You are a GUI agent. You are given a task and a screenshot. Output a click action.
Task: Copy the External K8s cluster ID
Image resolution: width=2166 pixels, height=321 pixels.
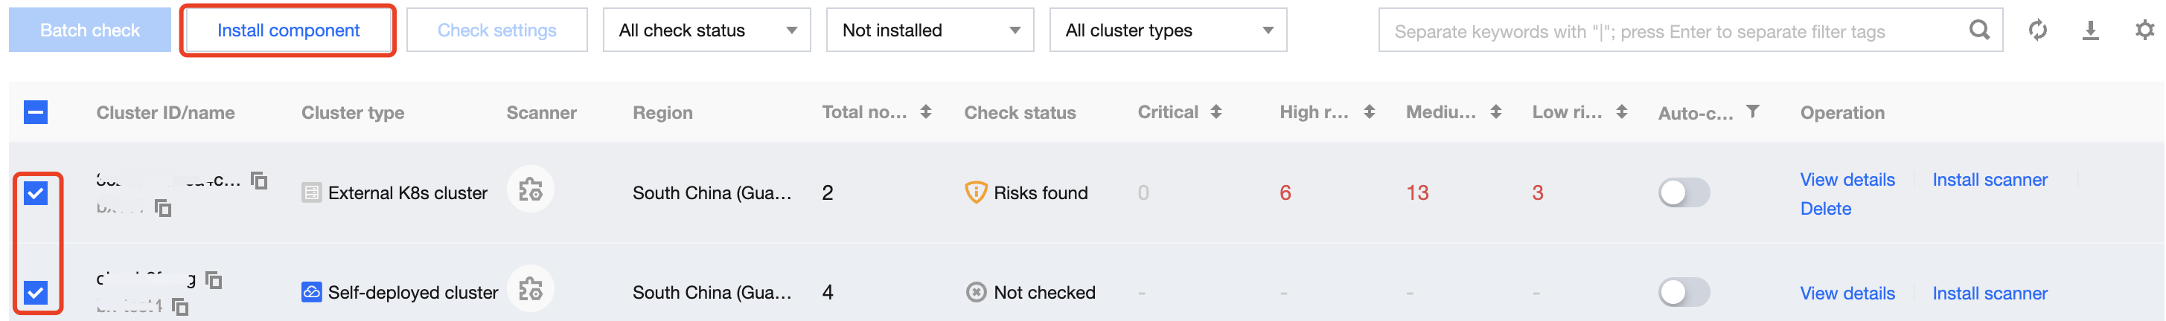point(260,180)
